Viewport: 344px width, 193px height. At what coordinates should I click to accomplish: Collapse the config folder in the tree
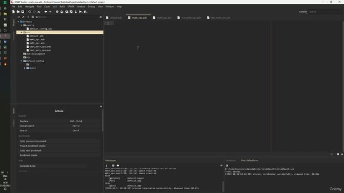pyautogui.click(x=21, y=25)
